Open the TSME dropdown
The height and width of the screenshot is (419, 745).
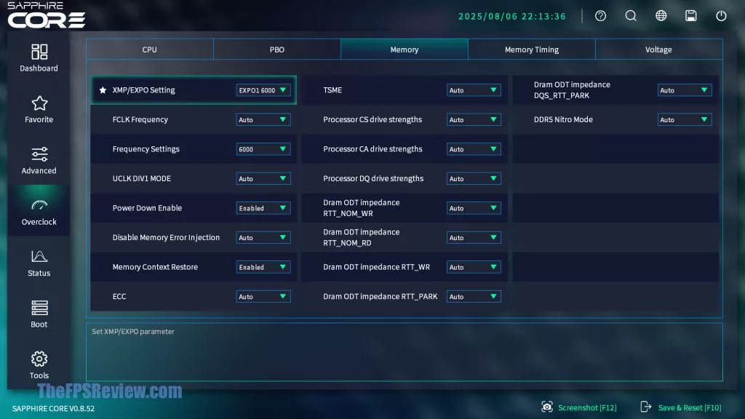pos(474,90)
